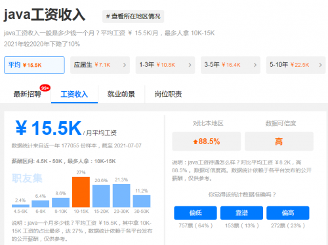Click the 4.5-6K bar in salary chart
The height and width of the screenshot is (245, 328).
coord(20,206)
